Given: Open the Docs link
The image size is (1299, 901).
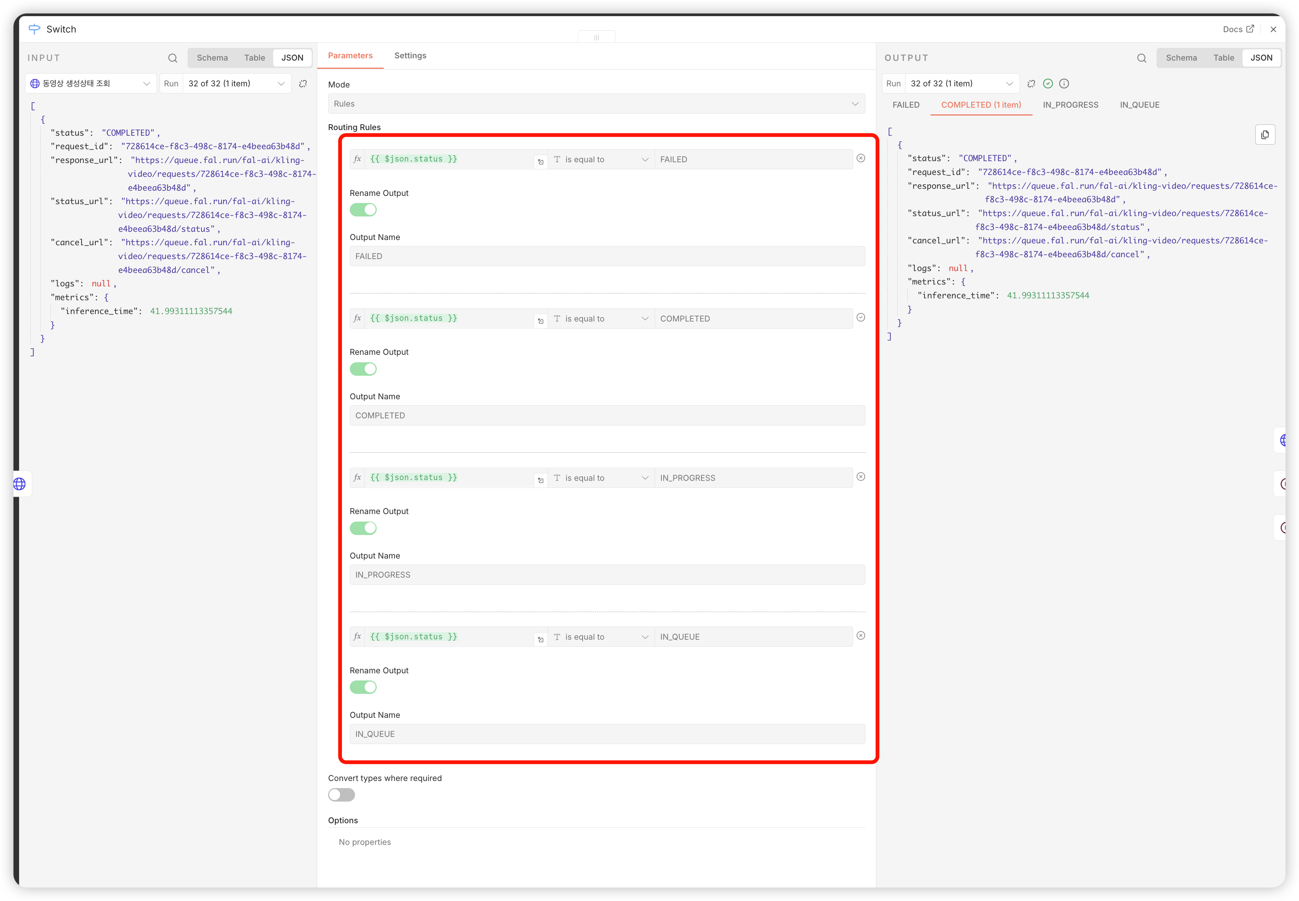Looking at the screenshot, I should tap(1237, 30).
